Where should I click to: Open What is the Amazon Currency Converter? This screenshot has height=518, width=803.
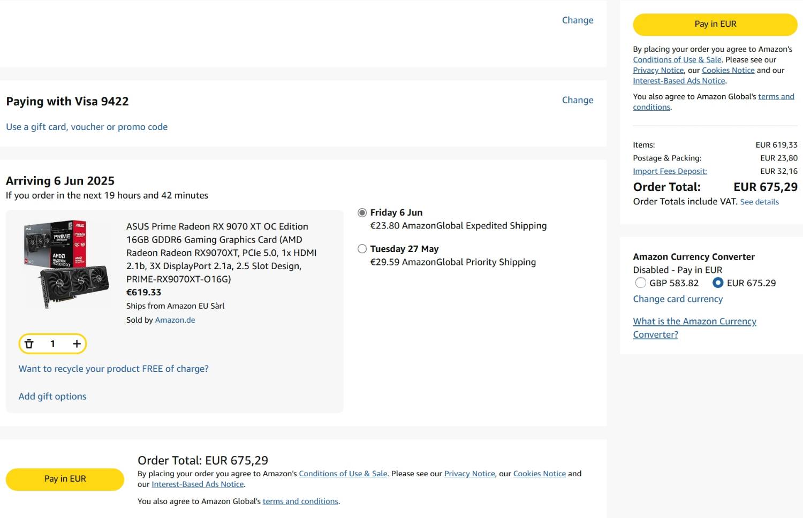[695, 328]
